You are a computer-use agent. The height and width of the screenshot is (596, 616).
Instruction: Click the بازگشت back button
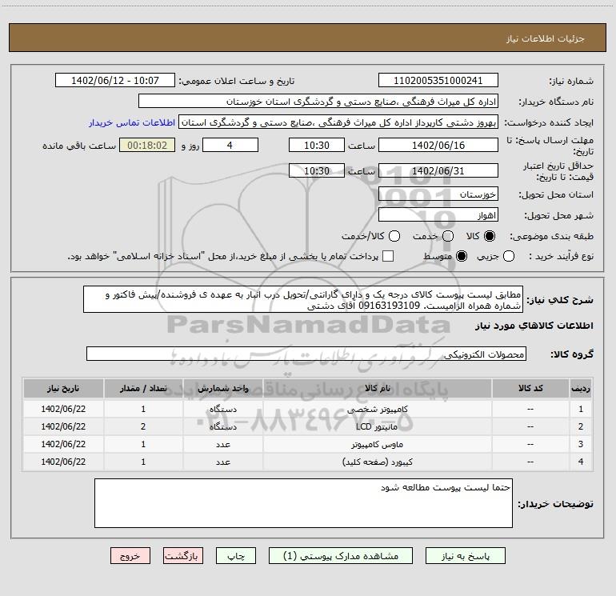pos(183,556)
